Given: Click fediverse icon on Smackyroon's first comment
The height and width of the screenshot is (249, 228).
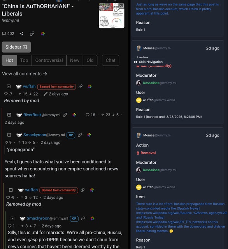Looking at the screenshot, I should pos(89,135).
